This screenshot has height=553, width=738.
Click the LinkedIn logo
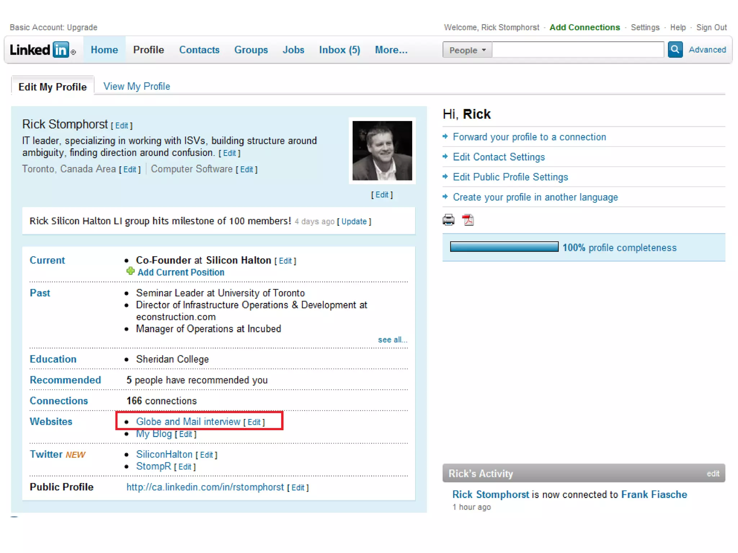40,50
